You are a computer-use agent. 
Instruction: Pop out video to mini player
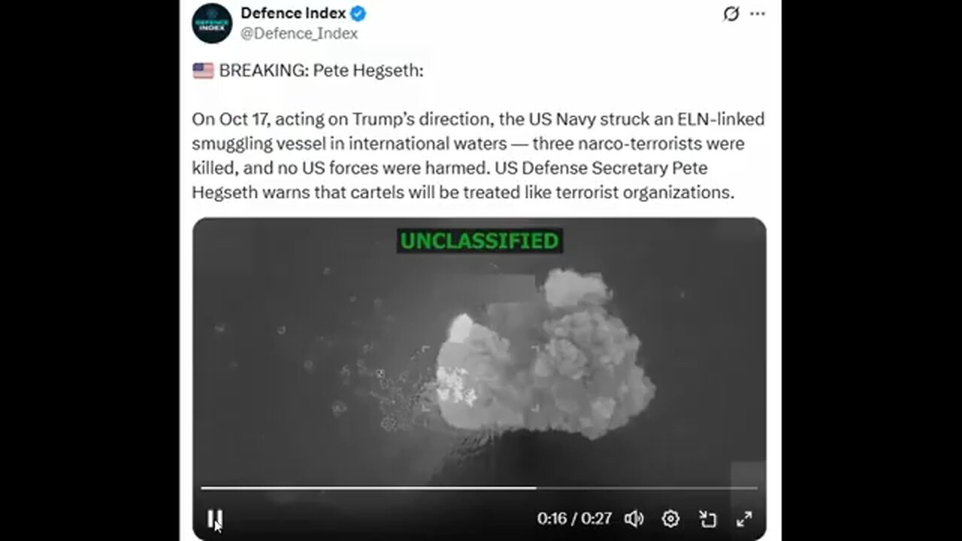[x=707, y=518]
